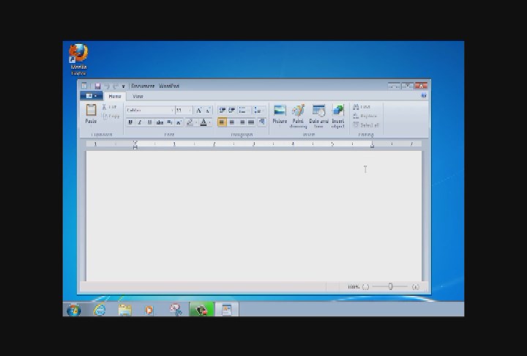Click the zoom slider handle

click(390, 286)
